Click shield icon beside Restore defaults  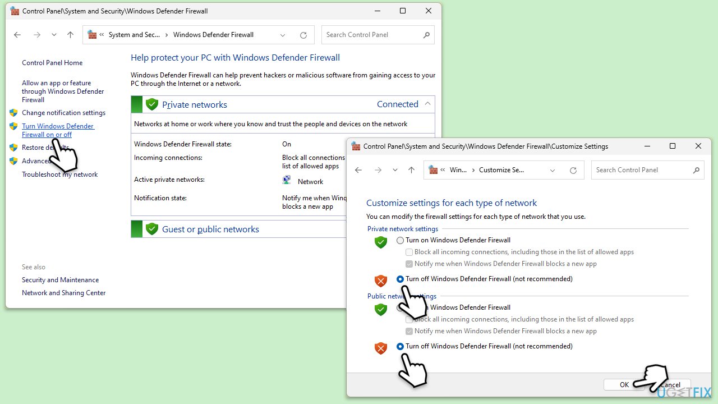14,148
